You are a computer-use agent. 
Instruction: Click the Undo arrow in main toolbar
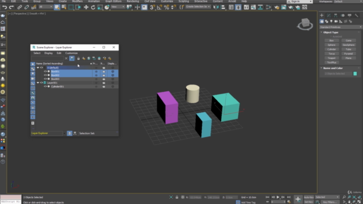[x=5, y=7]
